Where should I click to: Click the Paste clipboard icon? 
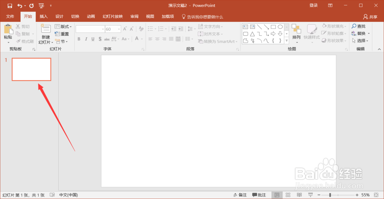point(8,29)
